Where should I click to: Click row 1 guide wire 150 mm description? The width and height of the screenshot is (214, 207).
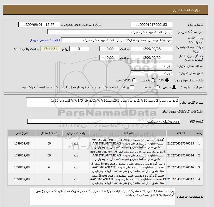click(128, 143)
